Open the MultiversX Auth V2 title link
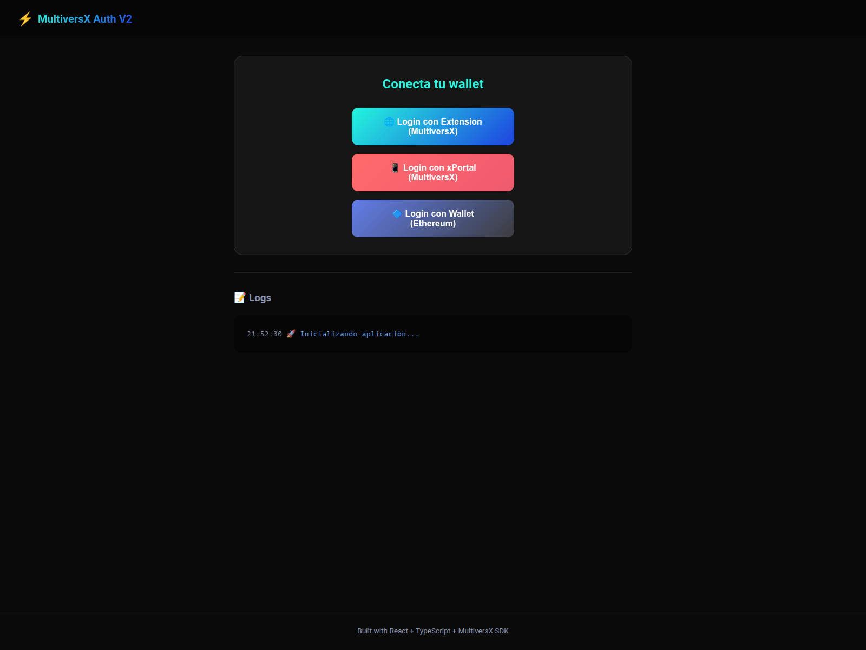The width and height of the screenshot is (866, 650). (x=85, y=19)
